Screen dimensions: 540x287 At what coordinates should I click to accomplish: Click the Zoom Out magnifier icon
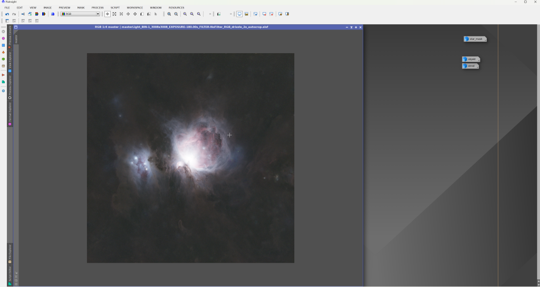click(176, 14)
